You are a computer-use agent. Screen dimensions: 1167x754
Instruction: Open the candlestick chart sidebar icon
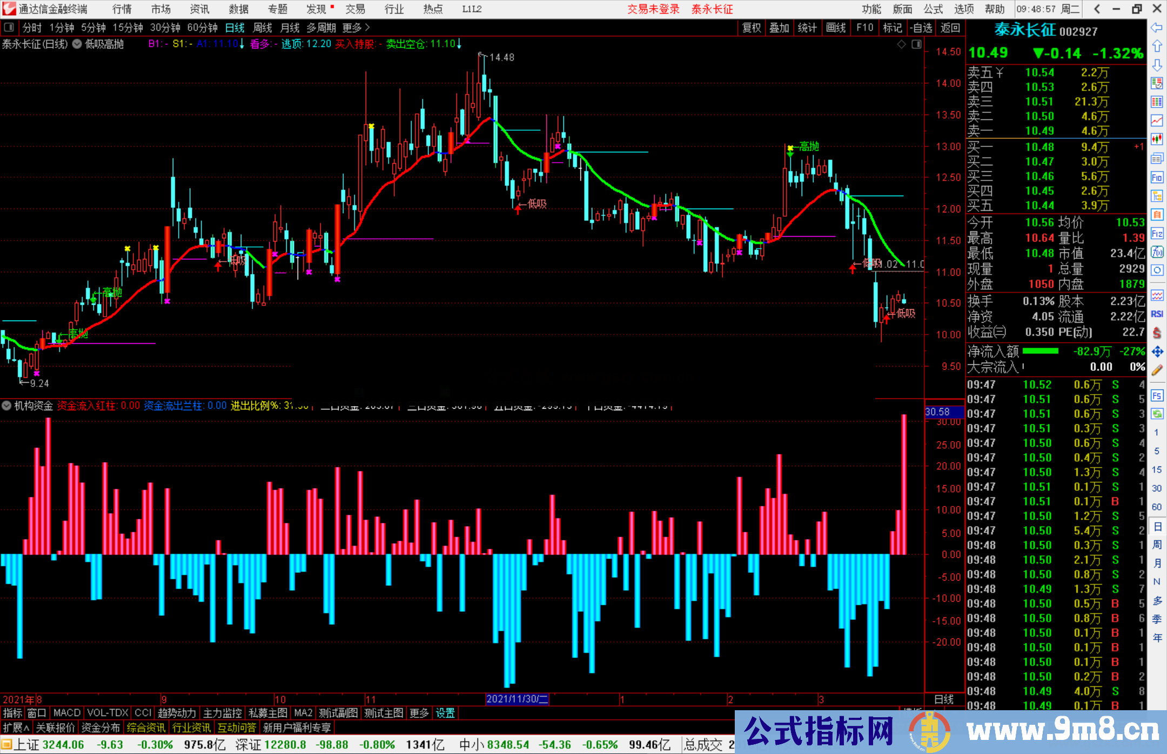[x=1157, y=139]
